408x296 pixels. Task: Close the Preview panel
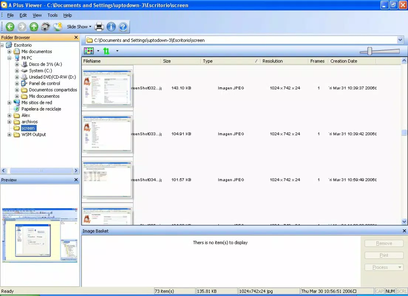coord(76,180)
